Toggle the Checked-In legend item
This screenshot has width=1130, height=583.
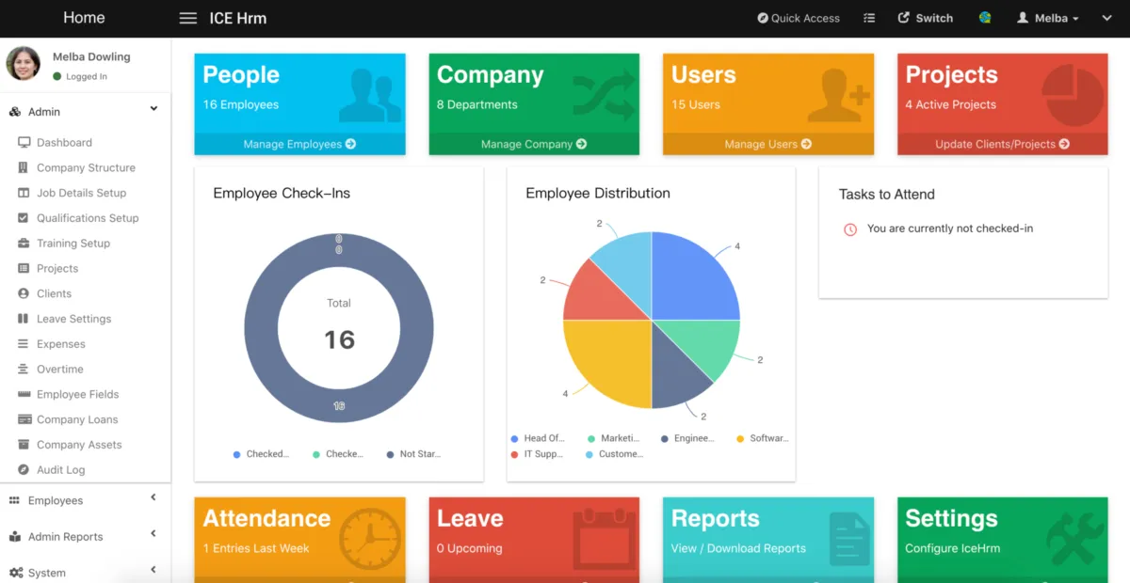tap(261, 454)
